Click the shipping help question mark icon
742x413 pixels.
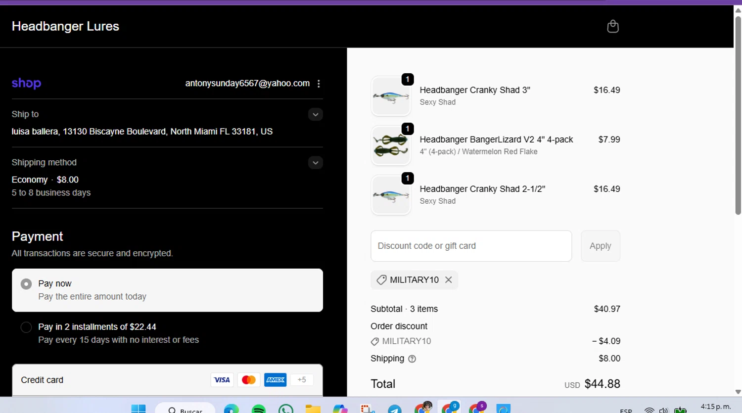412,359
